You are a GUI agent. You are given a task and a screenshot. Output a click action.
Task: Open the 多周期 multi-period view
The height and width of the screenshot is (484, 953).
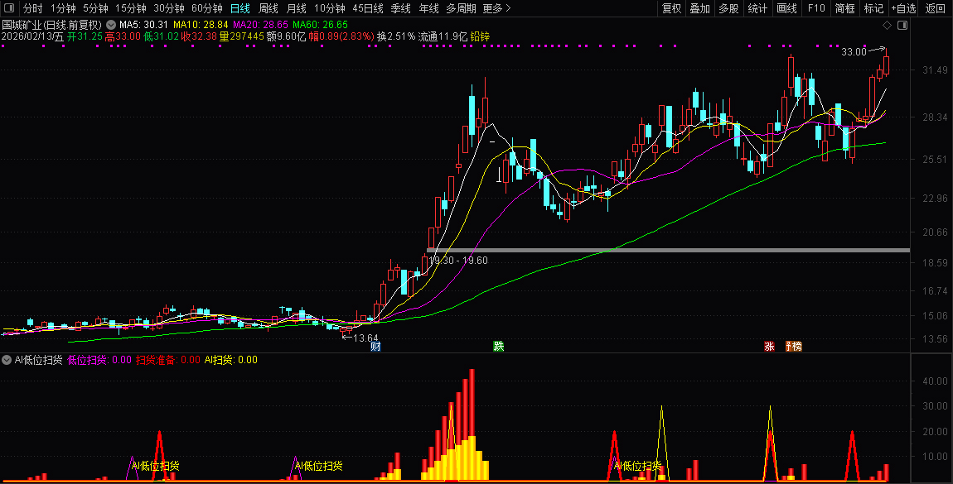click(461, 8)
